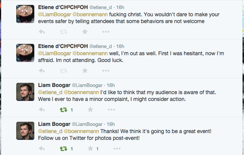Viewport: 244px width, 155px height.
Task: Open more options on first tweet
Action: tap(106, 32)
